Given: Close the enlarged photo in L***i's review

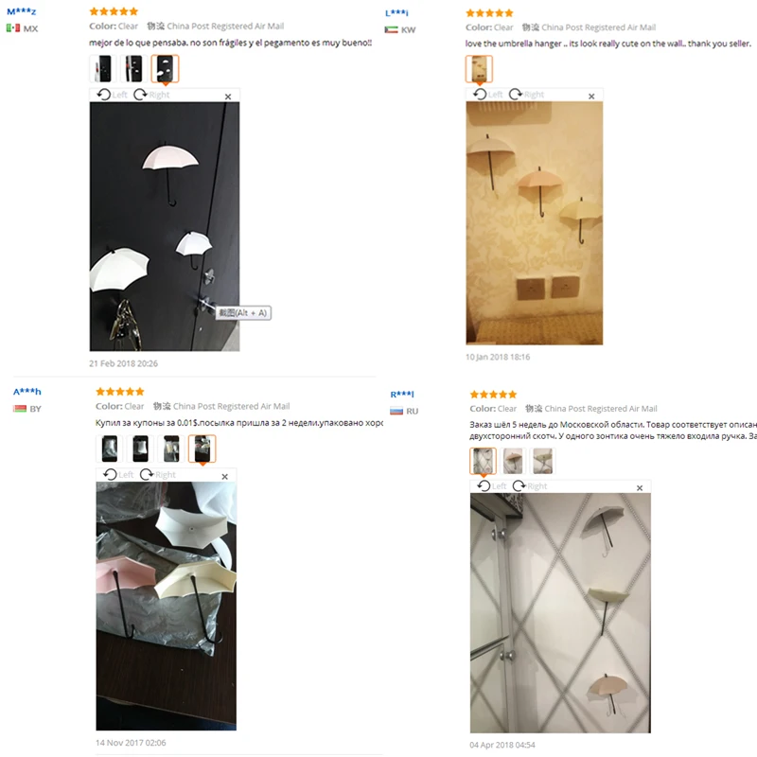Looking at the screenshot, I should pos(592,97).
